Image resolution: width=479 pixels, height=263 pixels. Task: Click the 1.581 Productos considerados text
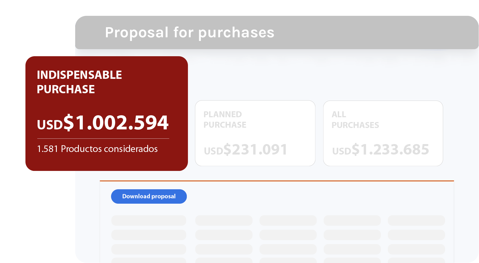[x=97, y=149]
